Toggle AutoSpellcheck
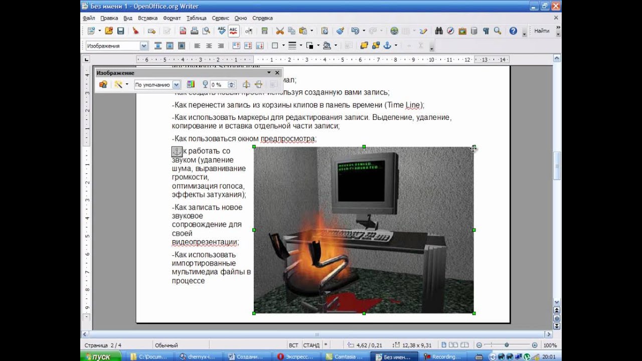Screen dimensions: 642x361 tap(233, 31)
